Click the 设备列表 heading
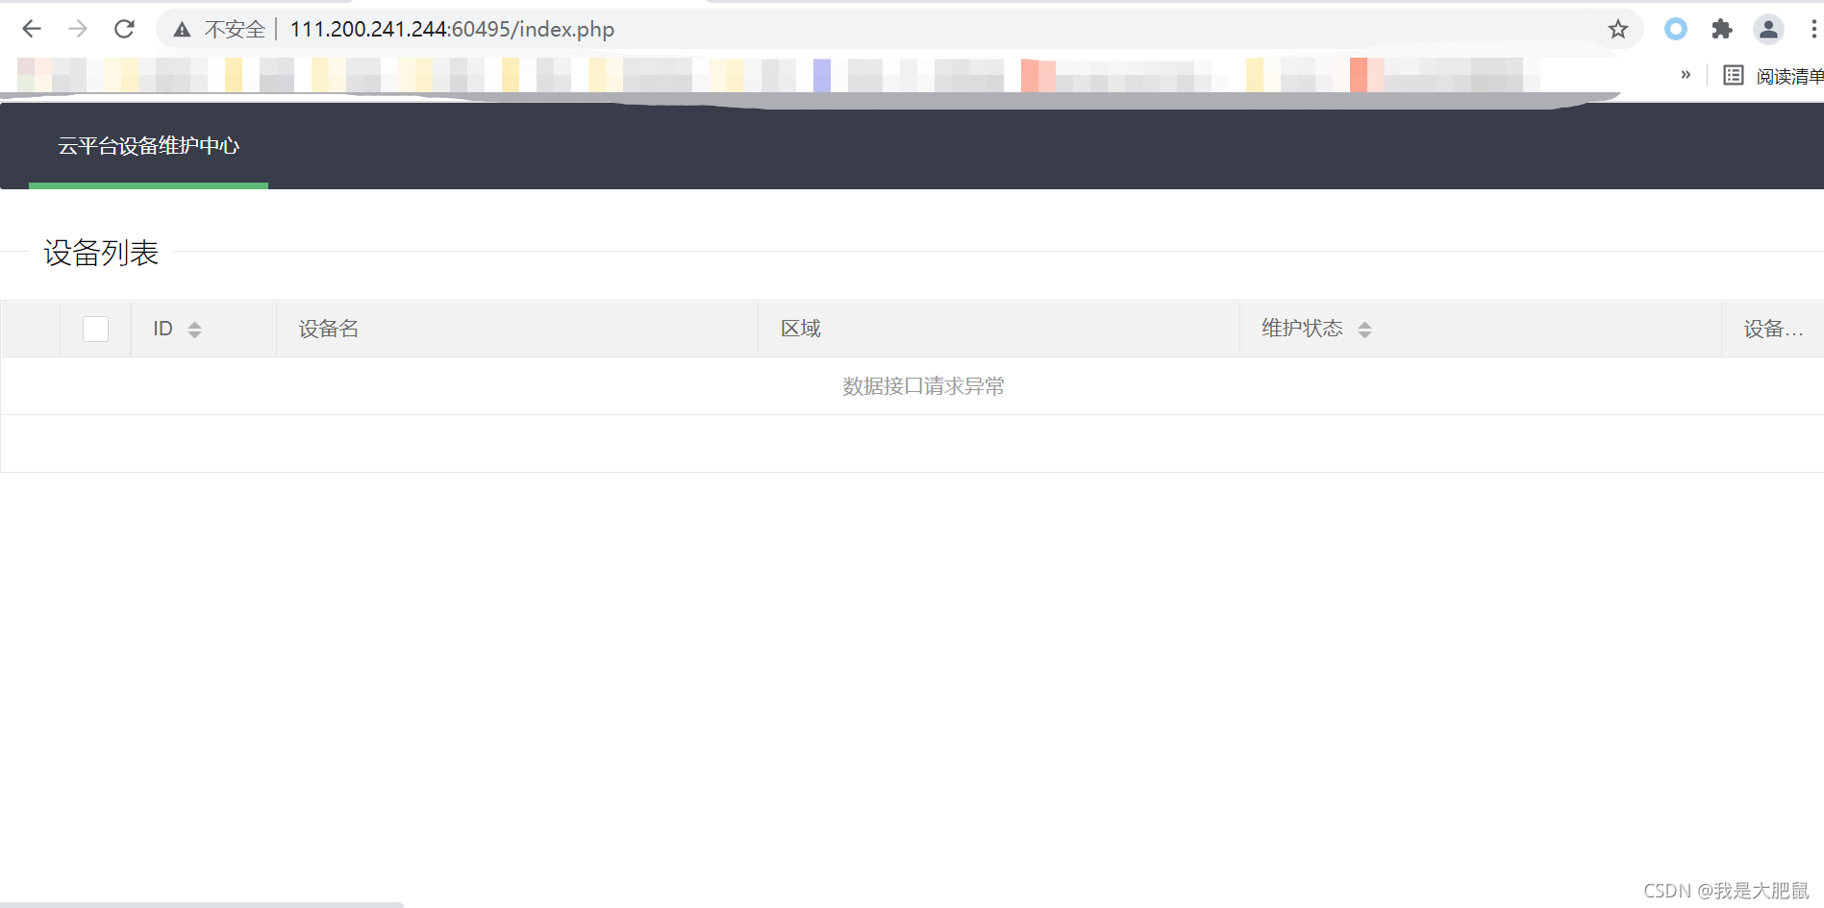Viewport: 1824px width, 908px height. (x=101, y=253)
